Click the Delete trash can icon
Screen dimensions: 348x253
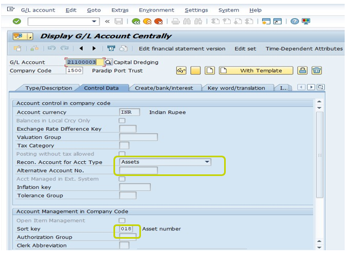[317, 71]
